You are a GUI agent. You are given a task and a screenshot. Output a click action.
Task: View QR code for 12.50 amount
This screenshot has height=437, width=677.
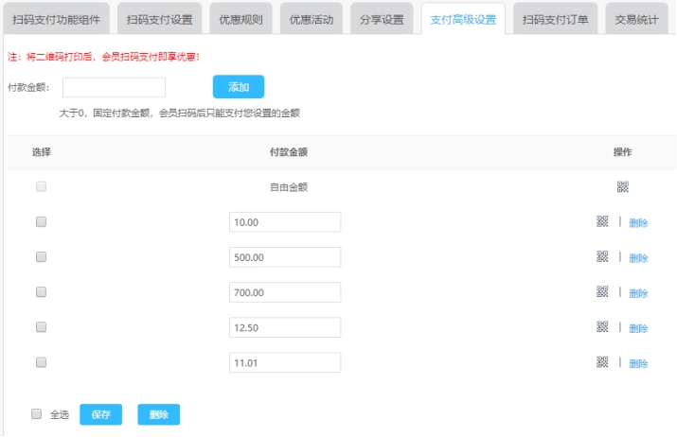click(602, 327)
